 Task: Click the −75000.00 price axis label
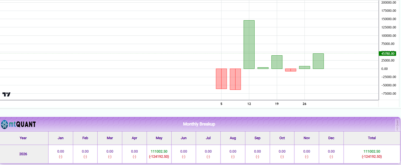388,93
